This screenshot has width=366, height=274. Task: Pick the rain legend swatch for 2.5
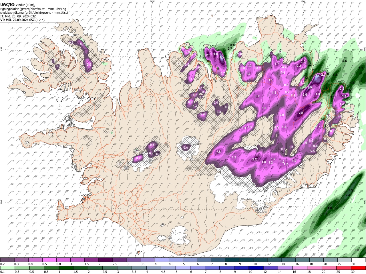pyautogui.click(x=110, y=268)
